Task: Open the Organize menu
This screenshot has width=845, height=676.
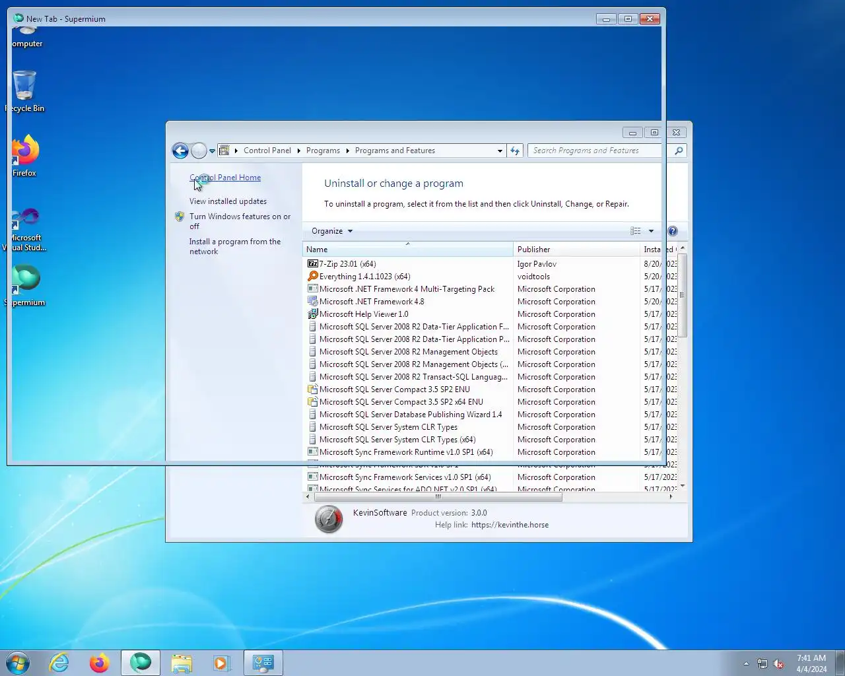Action: click(x=332, y=231)
